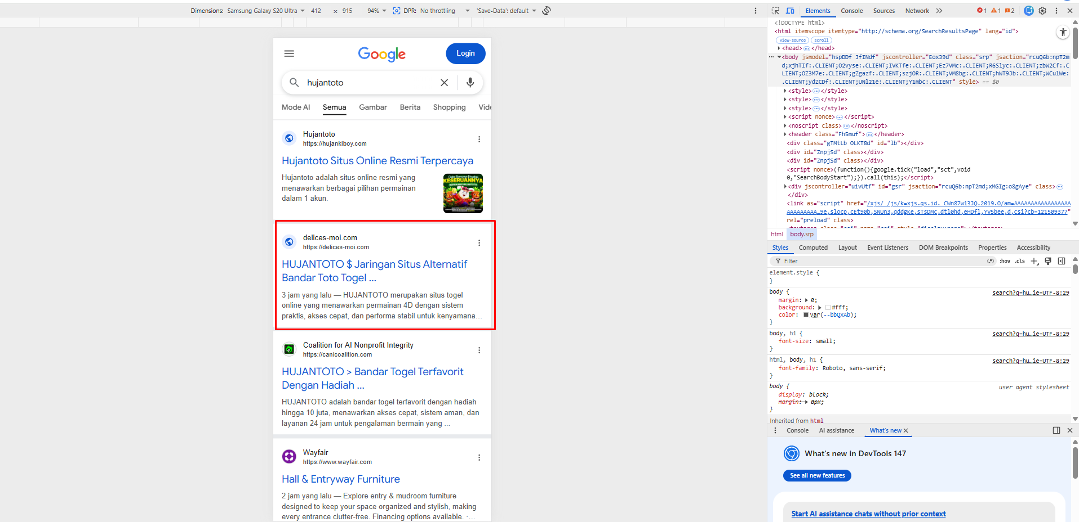Clear the search box with X icon
Screen dimensions: 1079x522
(444, 83)
